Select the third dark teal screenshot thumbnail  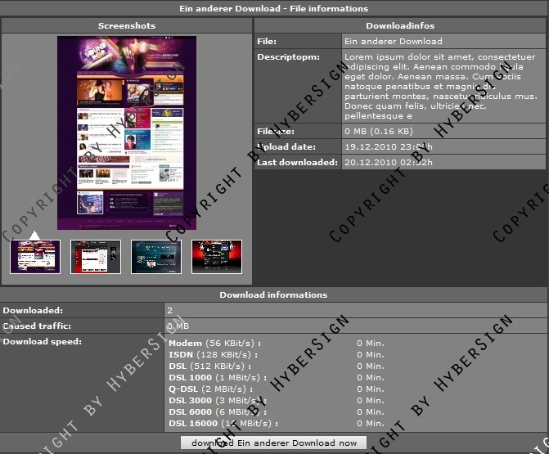(x=156, y=257)
